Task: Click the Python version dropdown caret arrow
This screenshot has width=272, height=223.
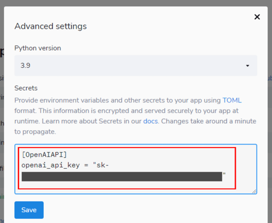Action: coord(247,66)
